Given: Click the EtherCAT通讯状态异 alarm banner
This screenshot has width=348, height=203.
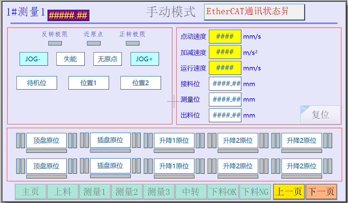Looking at the screenshot, I should coord(254,12).
